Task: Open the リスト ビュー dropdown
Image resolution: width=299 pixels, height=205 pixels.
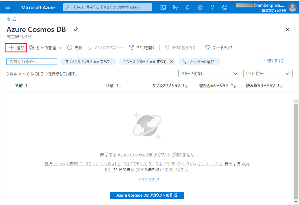Action: click(x=268, y=74)
